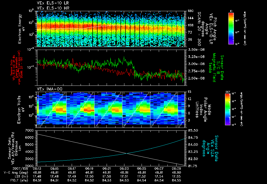Click the SZA axis tick '81.75'
Viewport: 267px width, 184px height.
[193, 166]
